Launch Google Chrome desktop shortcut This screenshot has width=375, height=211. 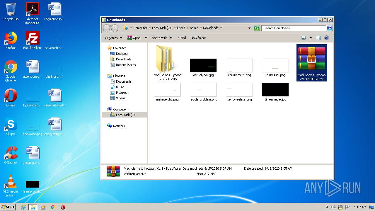(11, 71)
